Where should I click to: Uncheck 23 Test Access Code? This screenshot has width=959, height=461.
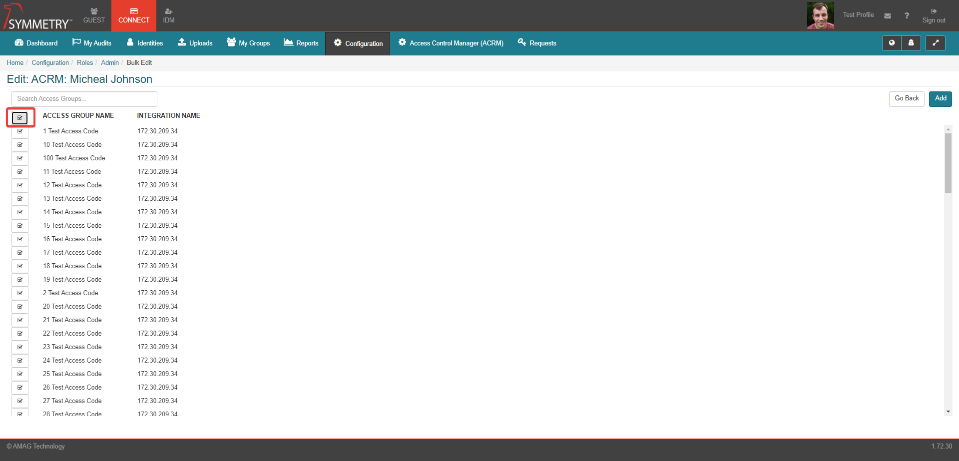tap(20, 347)
